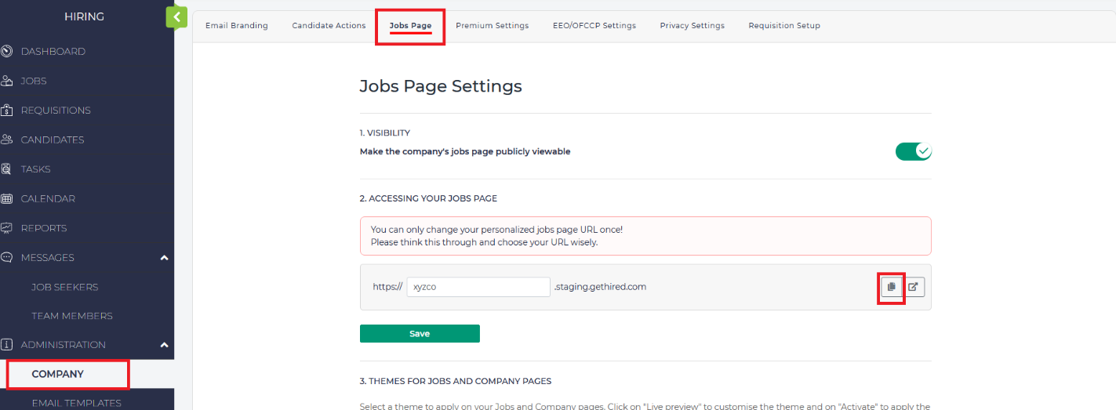Click the Dashboard gauge icon in sidebar

click(x=7, y=52)
